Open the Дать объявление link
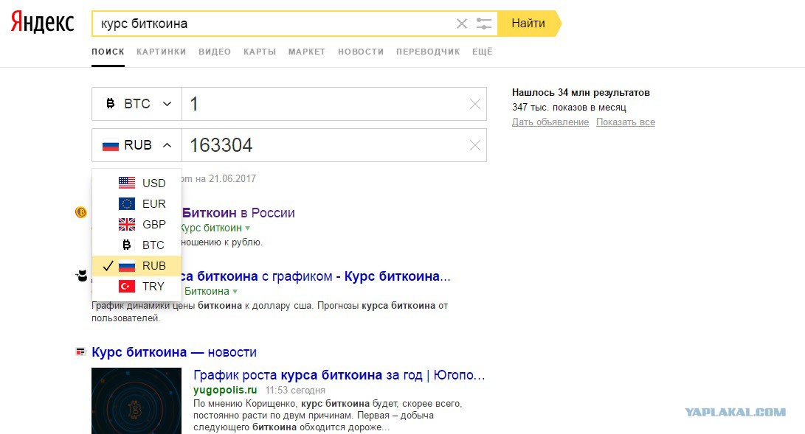The height and width of the screenshot is (434, 805). pos(550,122)
